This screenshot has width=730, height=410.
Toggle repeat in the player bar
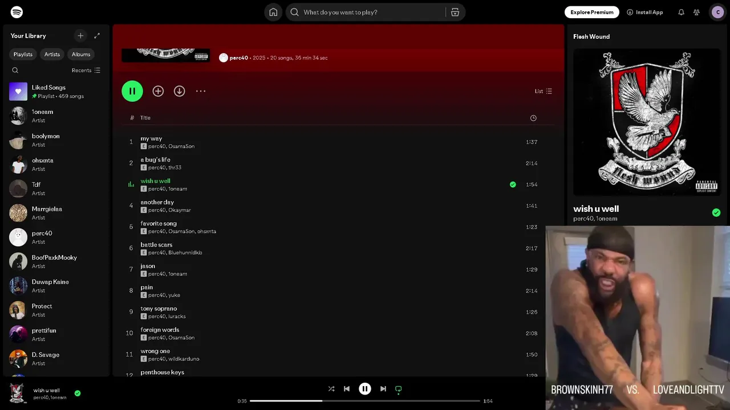pyautogui.click(x=399, y=389)
